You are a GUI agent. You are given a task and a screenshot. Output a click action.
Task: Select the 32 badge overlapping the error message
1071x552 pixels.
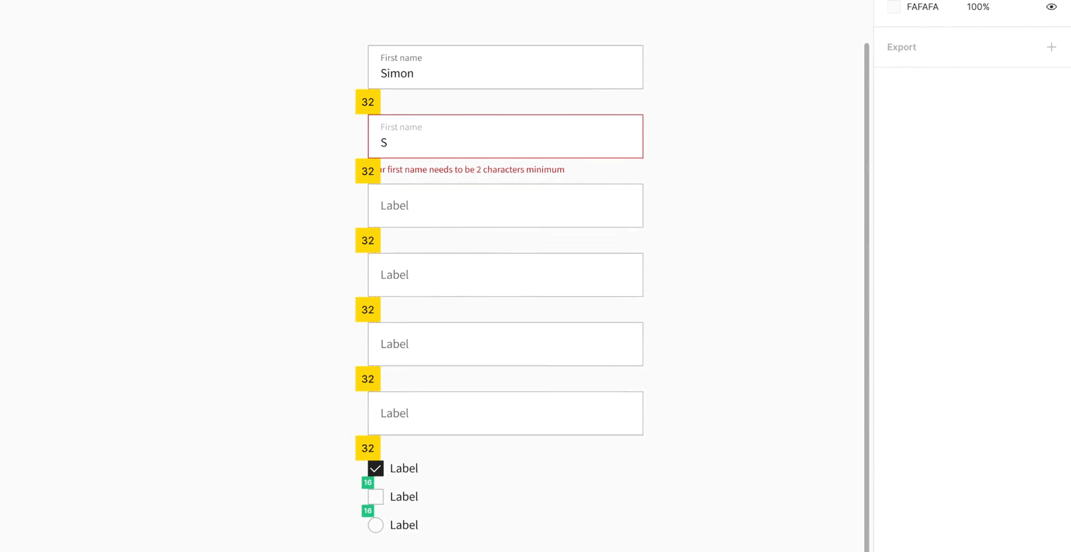coord(367,171)
